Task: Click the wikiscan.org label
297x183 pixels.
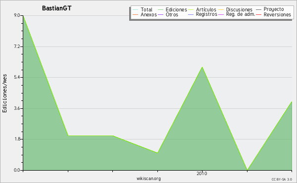Action: click(x=148, y=179)
